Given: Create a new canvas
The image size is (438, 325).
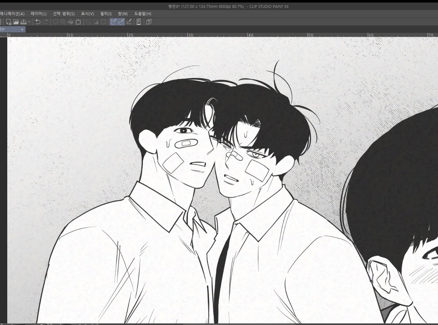Looking at the screenshot, I should coord(7,22).
